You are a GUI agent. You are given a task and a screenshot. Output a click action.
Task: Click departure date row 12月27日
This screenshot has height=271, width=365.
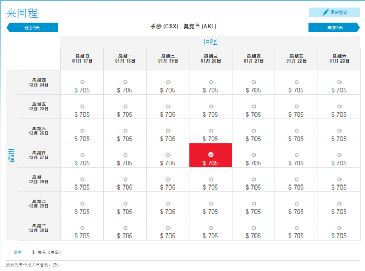coord(39,155)
